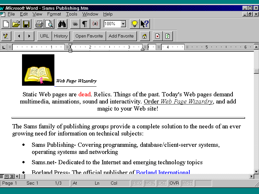Image resolution: width=259 pixels, height=194 pixels.
Task: Open the Format menu
Action: click(54, 14)
